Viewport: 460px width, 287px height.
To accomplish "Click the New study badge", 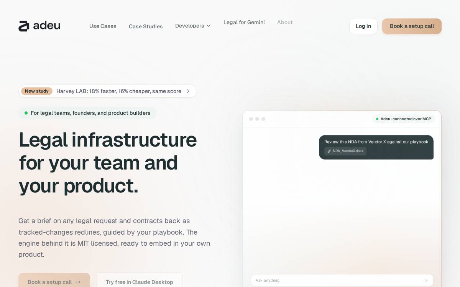I will click(x=37, y=91).
